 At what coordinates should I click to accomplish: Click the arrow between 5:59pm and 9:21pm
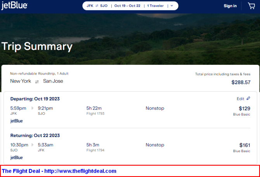pyautogui.click(x=32, y=108)
